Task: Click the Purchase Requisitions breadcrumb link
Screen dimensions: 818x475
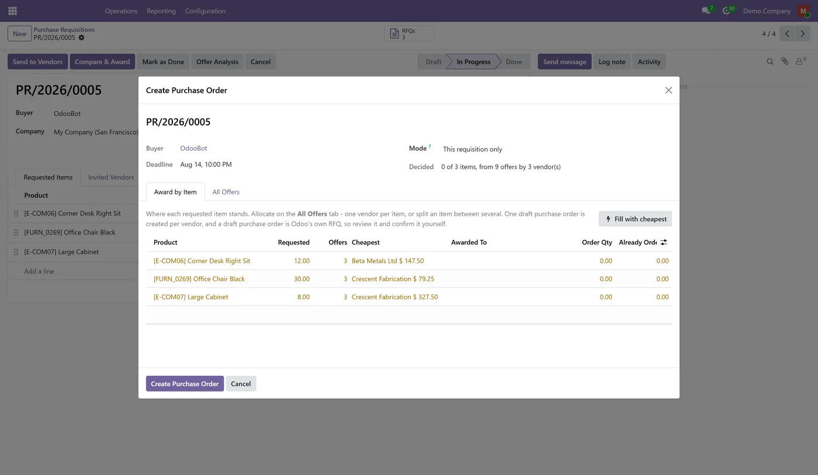Action: pos(64,30)
